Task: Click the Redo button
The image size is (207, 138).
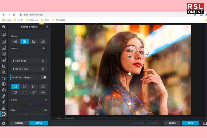Action: (152, 123)
